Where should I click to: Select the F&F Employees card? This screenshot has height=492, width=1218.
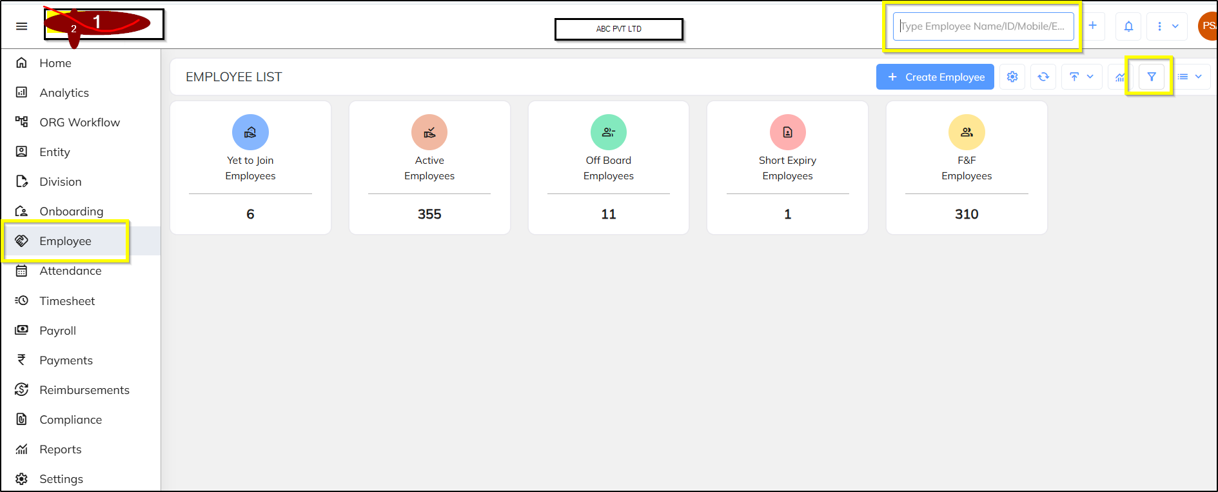967,168
